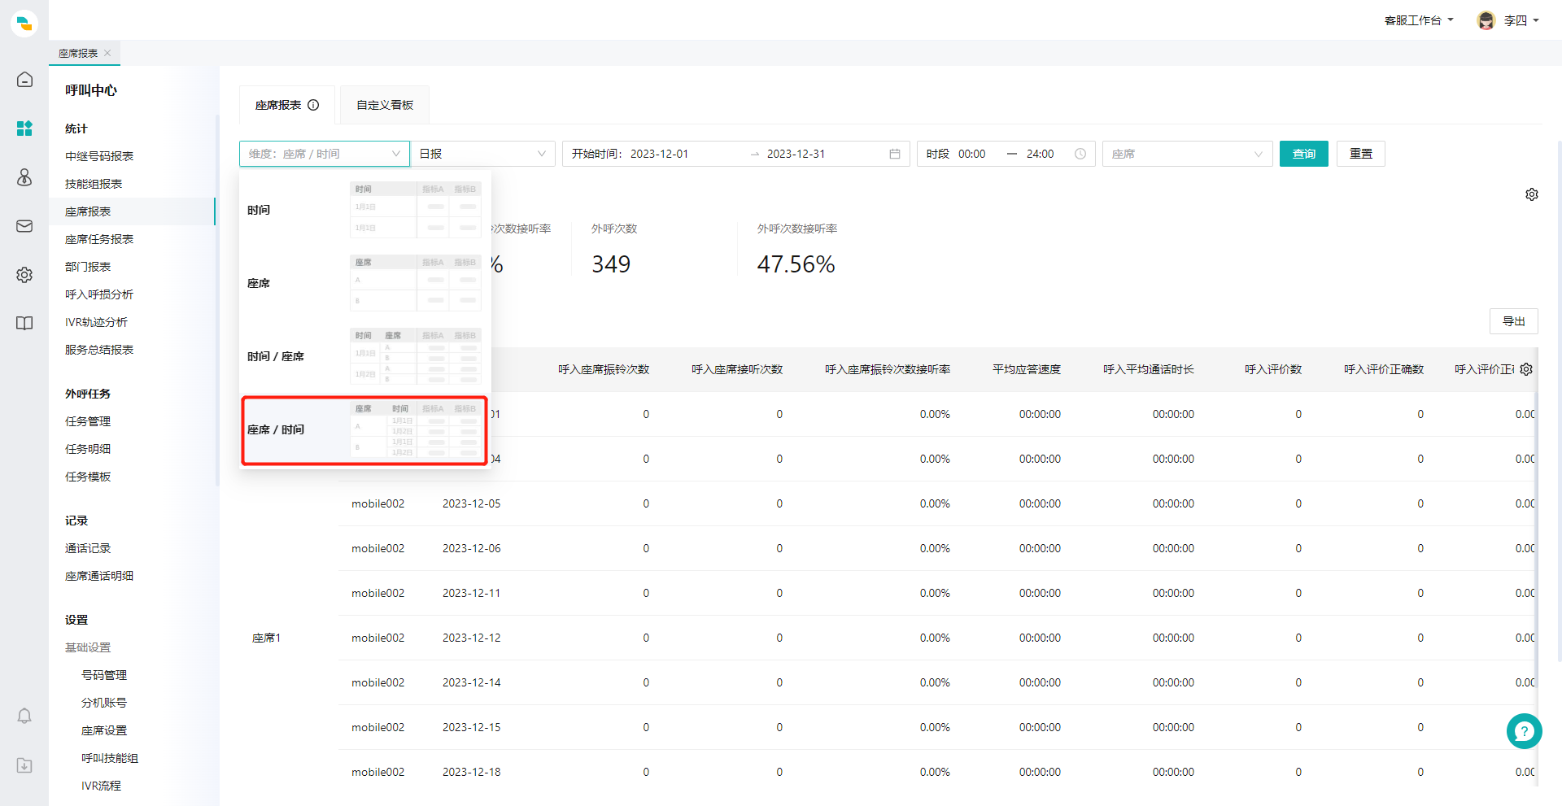The width and height of the screenshot is (1562, 806).
Task: Click 平均应答速度 column header
Action: coord(1027,369)
